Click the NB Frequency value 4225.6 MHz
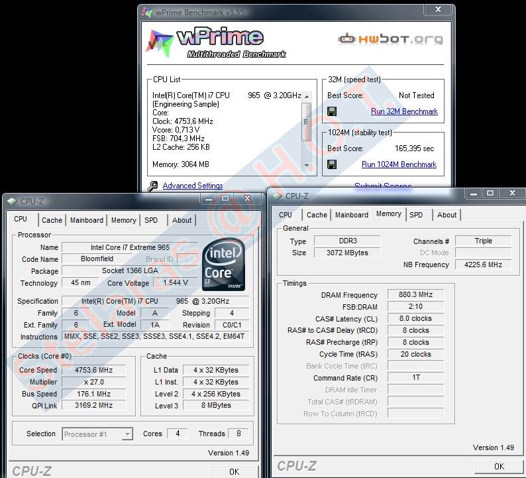The width and height of the screenshot is (526, 478). (x=483, y=265)
